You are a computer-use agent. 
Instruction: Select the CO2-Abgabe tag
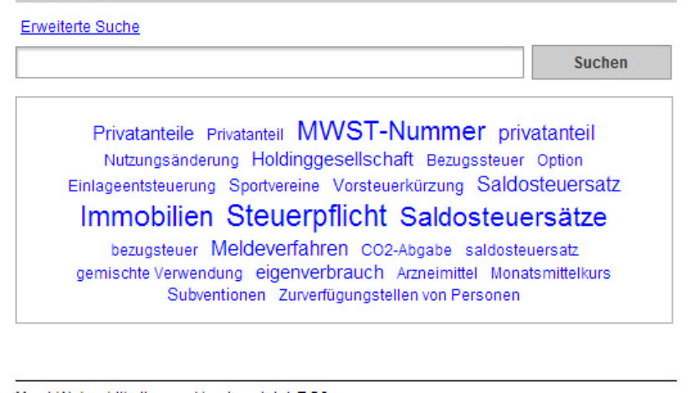[x=406, y=250]
